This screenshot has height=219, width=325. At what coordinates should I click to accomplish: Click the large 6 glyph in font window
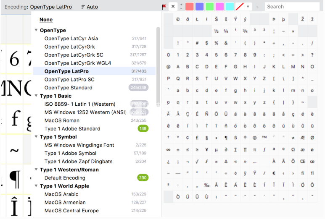14,59
